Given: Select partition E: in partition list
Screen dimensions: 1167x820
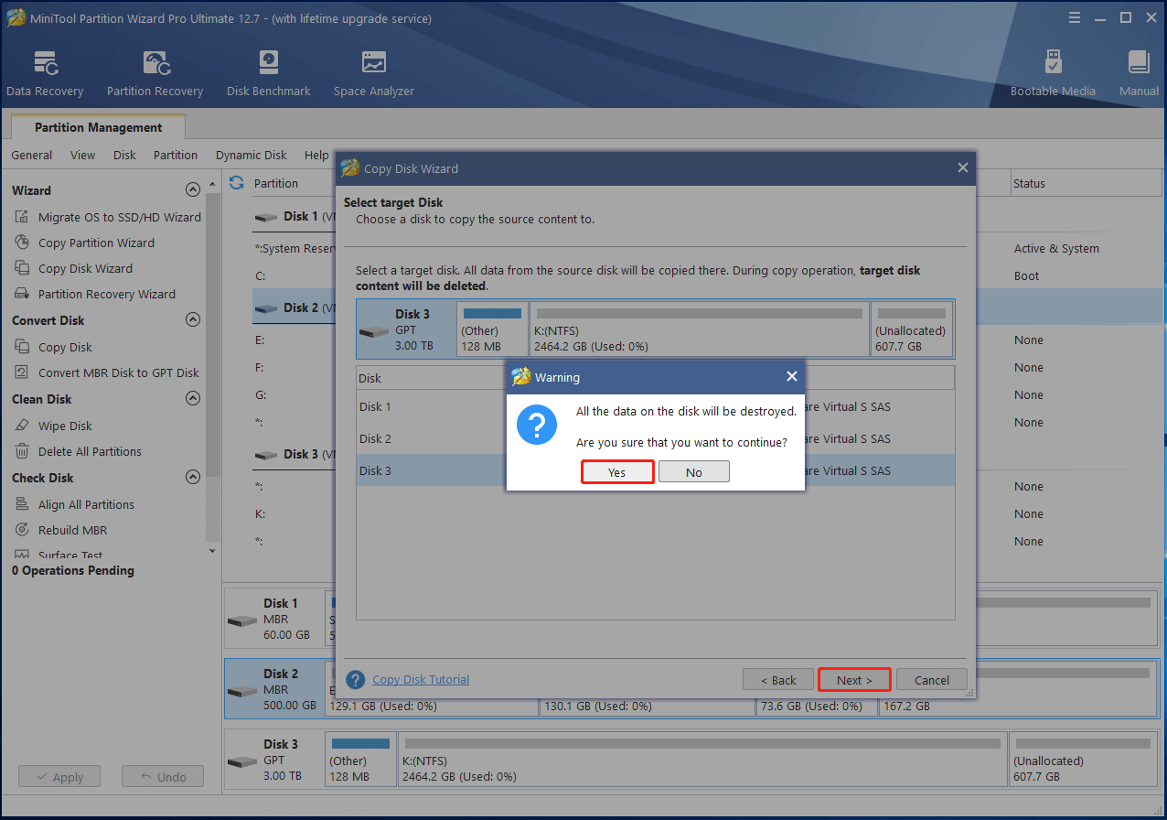Looking at the screenshot, I should pyautogui.click(x=293, y=340).
